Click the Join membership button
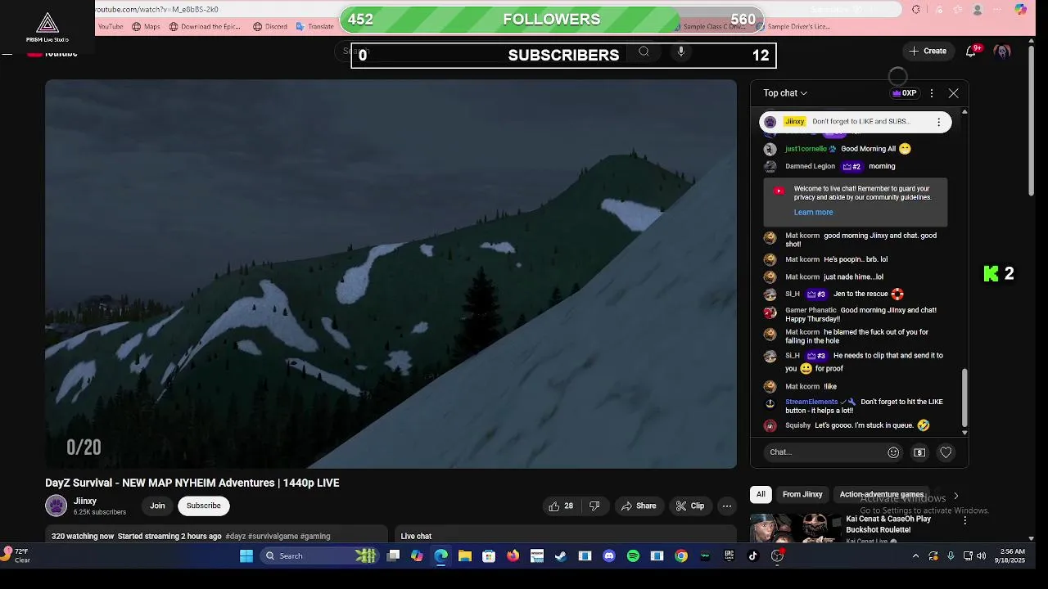Image resolution: width=1048 pixels, height=589 pixels. pos(157,506)
